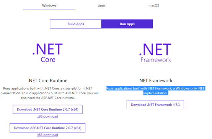The height and width of the screenshot is (139, 212).
Task: Click the .NET Framework logo
Action: [x=155, y=53]
